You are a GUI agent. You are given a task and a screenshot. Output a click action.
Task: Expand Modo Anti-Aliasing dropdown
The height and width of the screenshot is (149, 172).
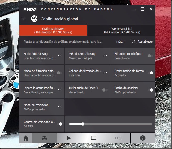click(60, 56)
